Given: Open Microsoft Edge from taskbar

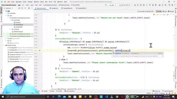Looking at the screenshot, I should pos(59,97).
